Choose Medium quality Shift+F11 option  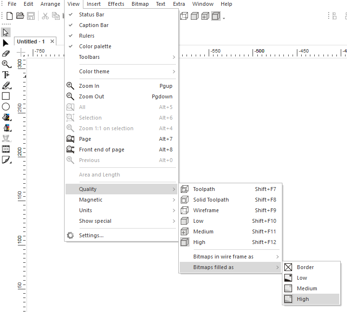click(230, 231)
